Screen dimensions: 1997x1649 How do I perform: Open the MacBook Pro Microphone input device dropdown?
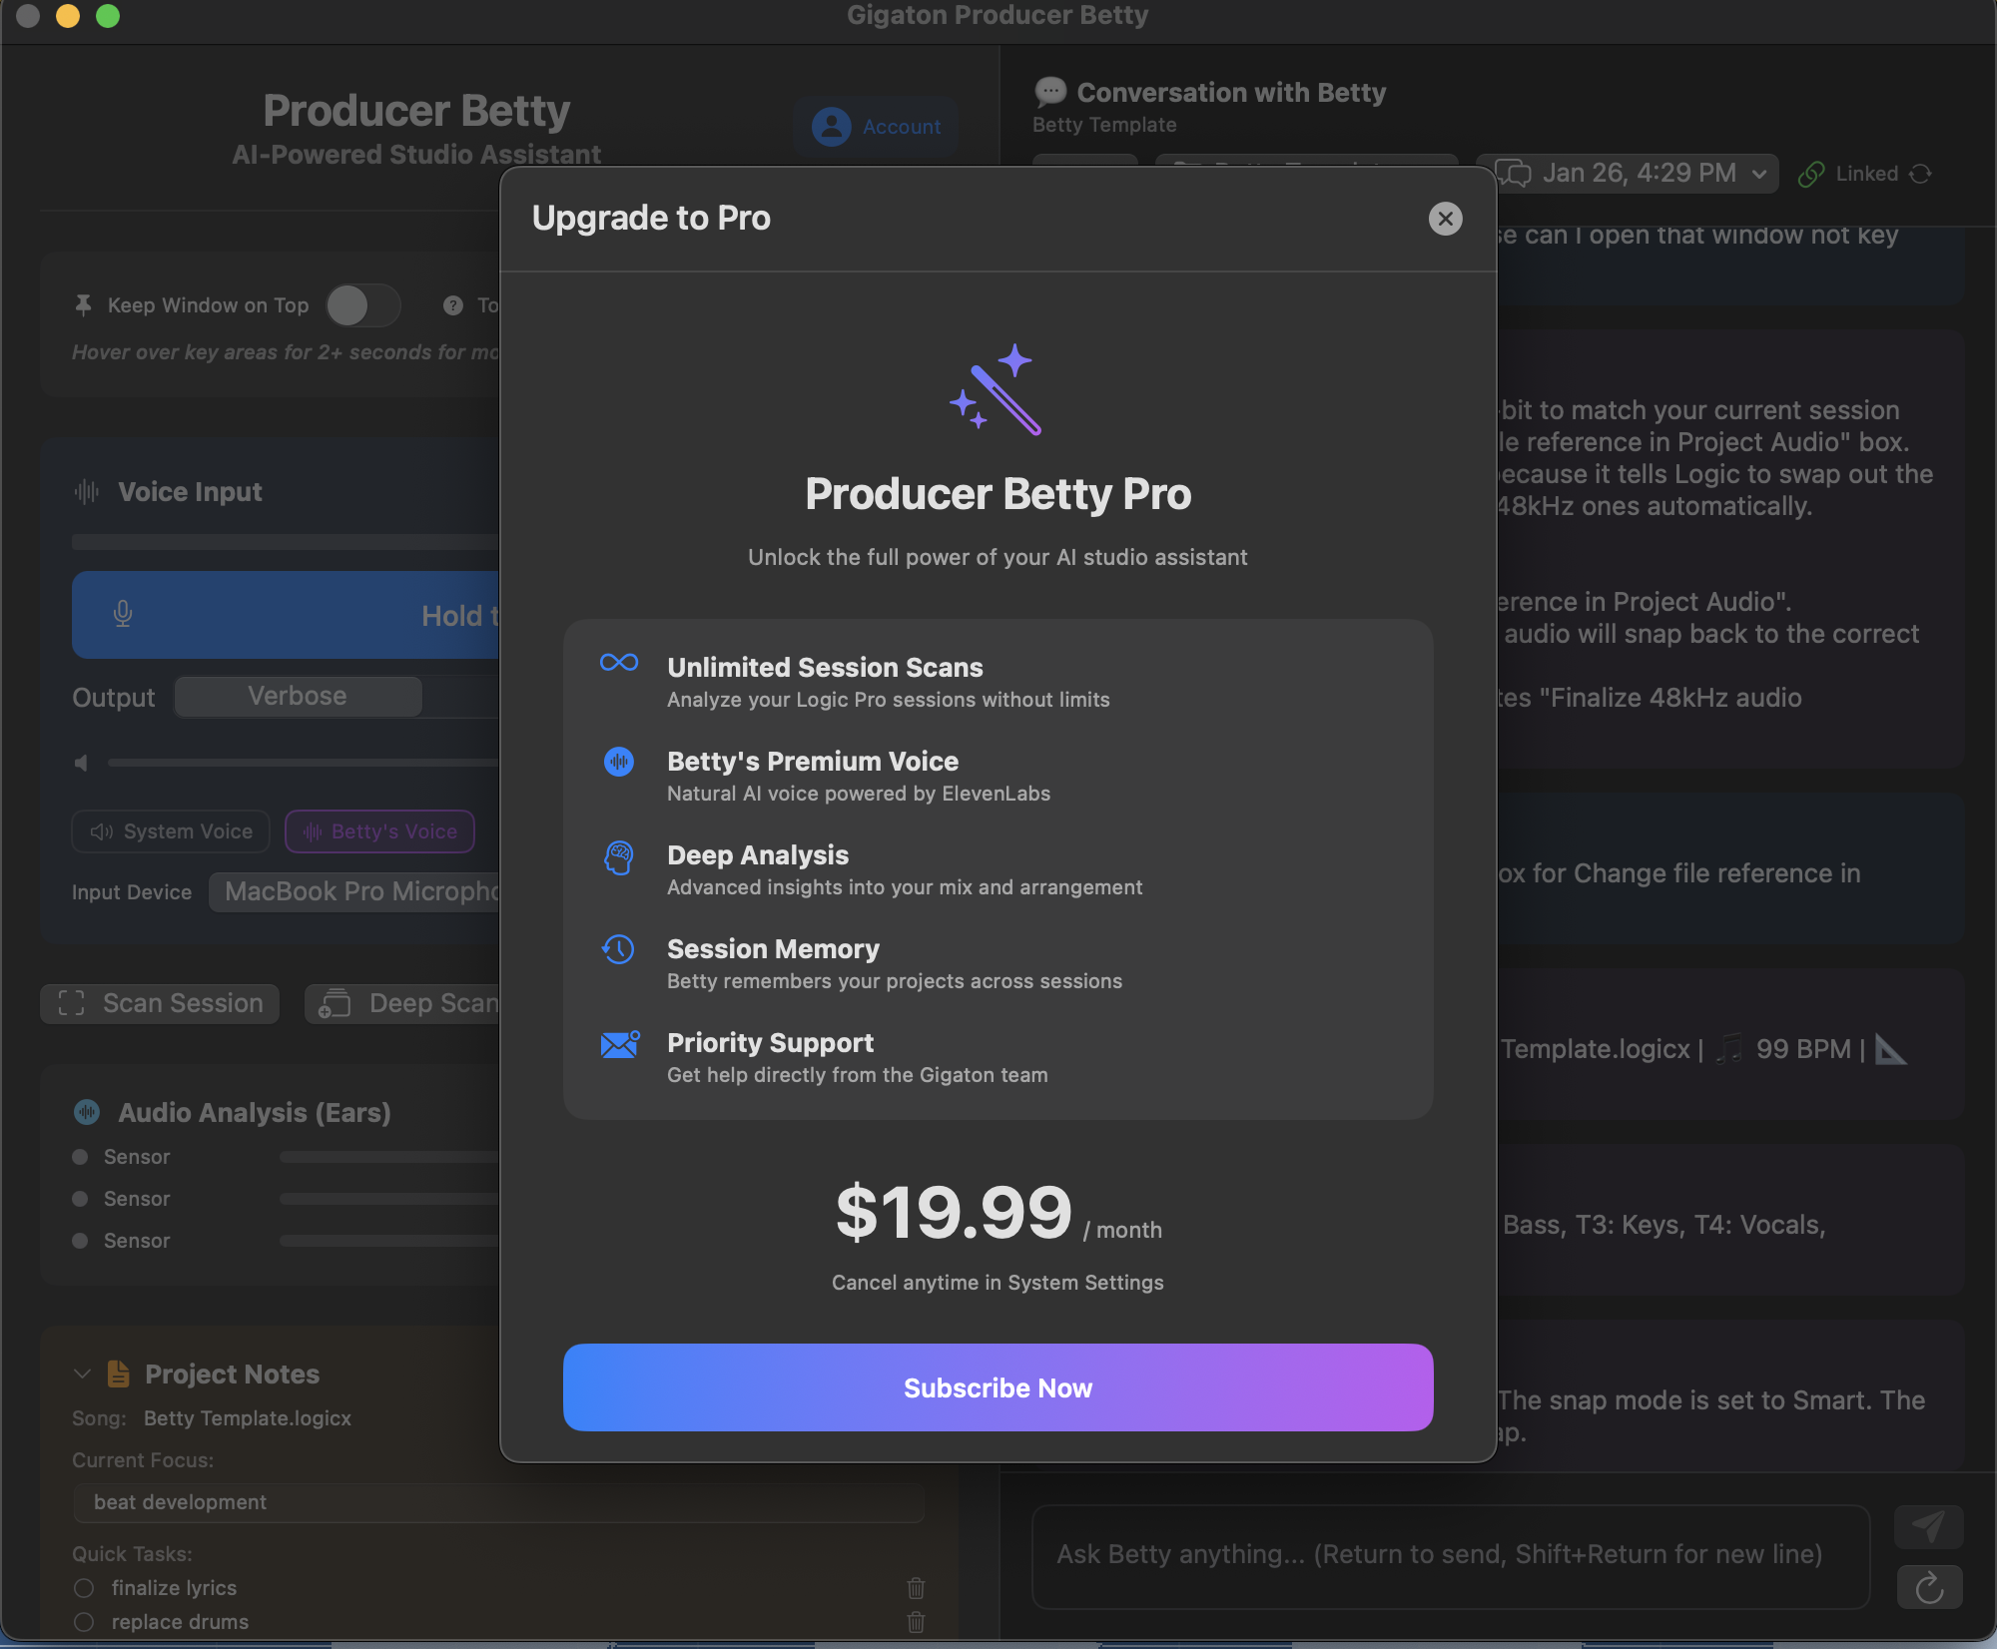point(359,891)
